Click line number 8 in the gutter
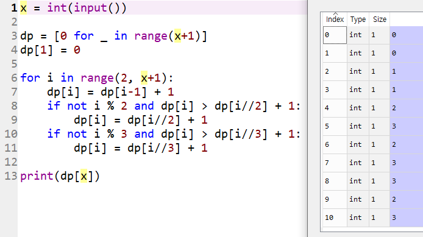This screenshot has height=237, width=423. (14, 106)
